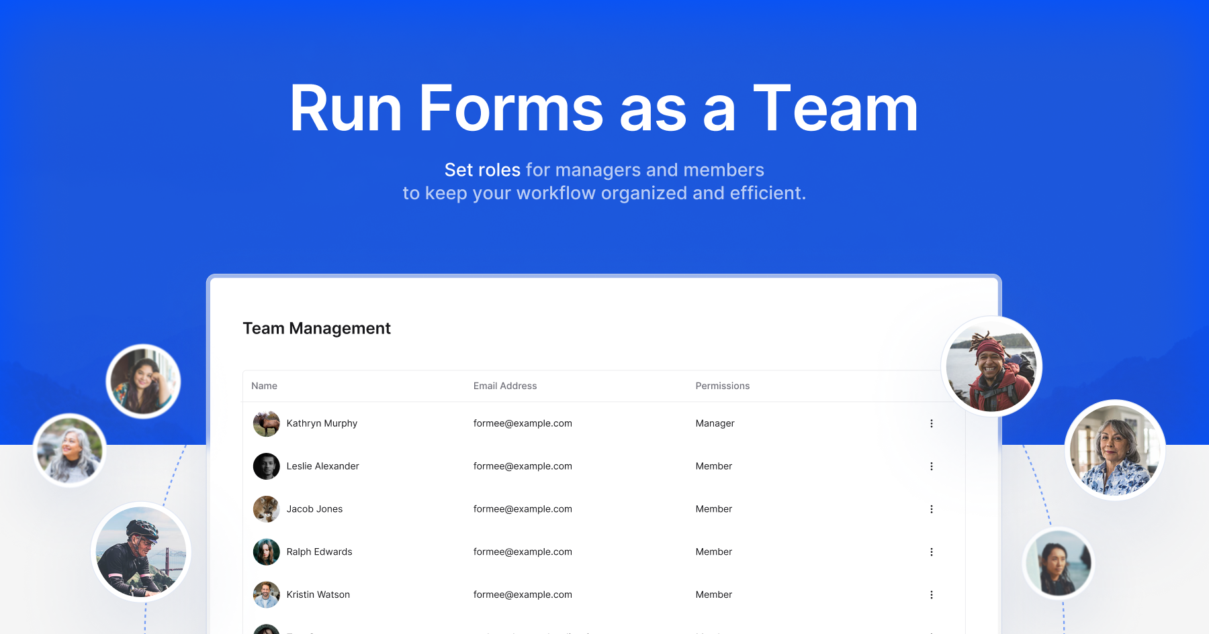Image resolution: width=1209 pixels, height=634 pixels.
Task: Click Jacob Jones's profile avatar
Action: 266,509
